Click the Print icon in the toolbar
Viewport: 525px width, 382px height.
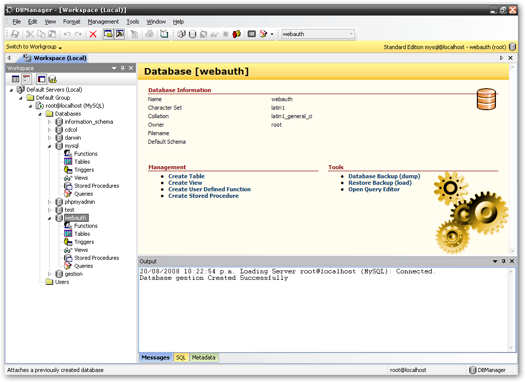[x=149, y=34]
